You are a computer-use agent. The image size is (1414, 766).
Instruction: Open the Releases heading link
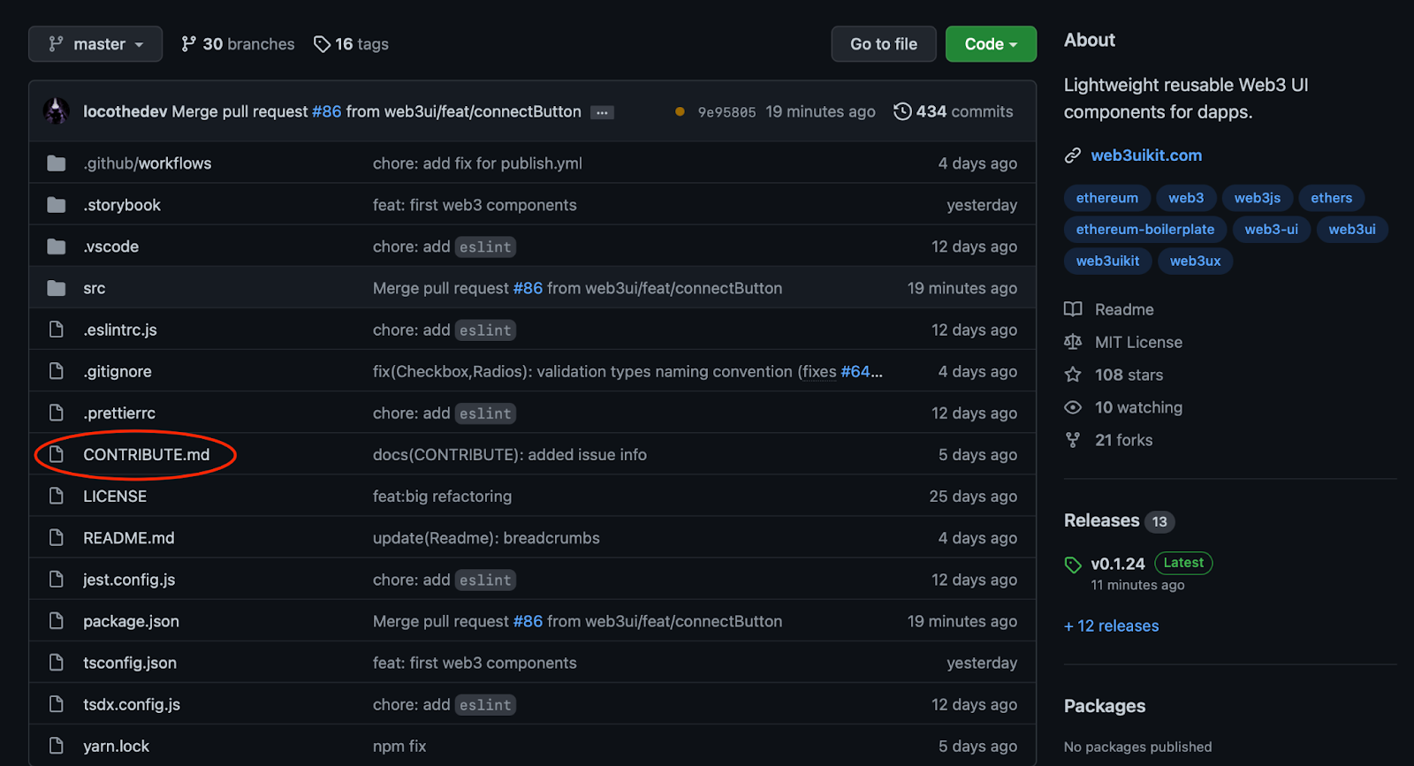[x=1102, y=520]
